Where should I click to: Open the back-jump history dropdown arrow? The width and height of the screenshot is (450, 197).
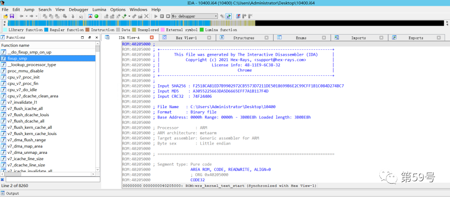[27, 16]
